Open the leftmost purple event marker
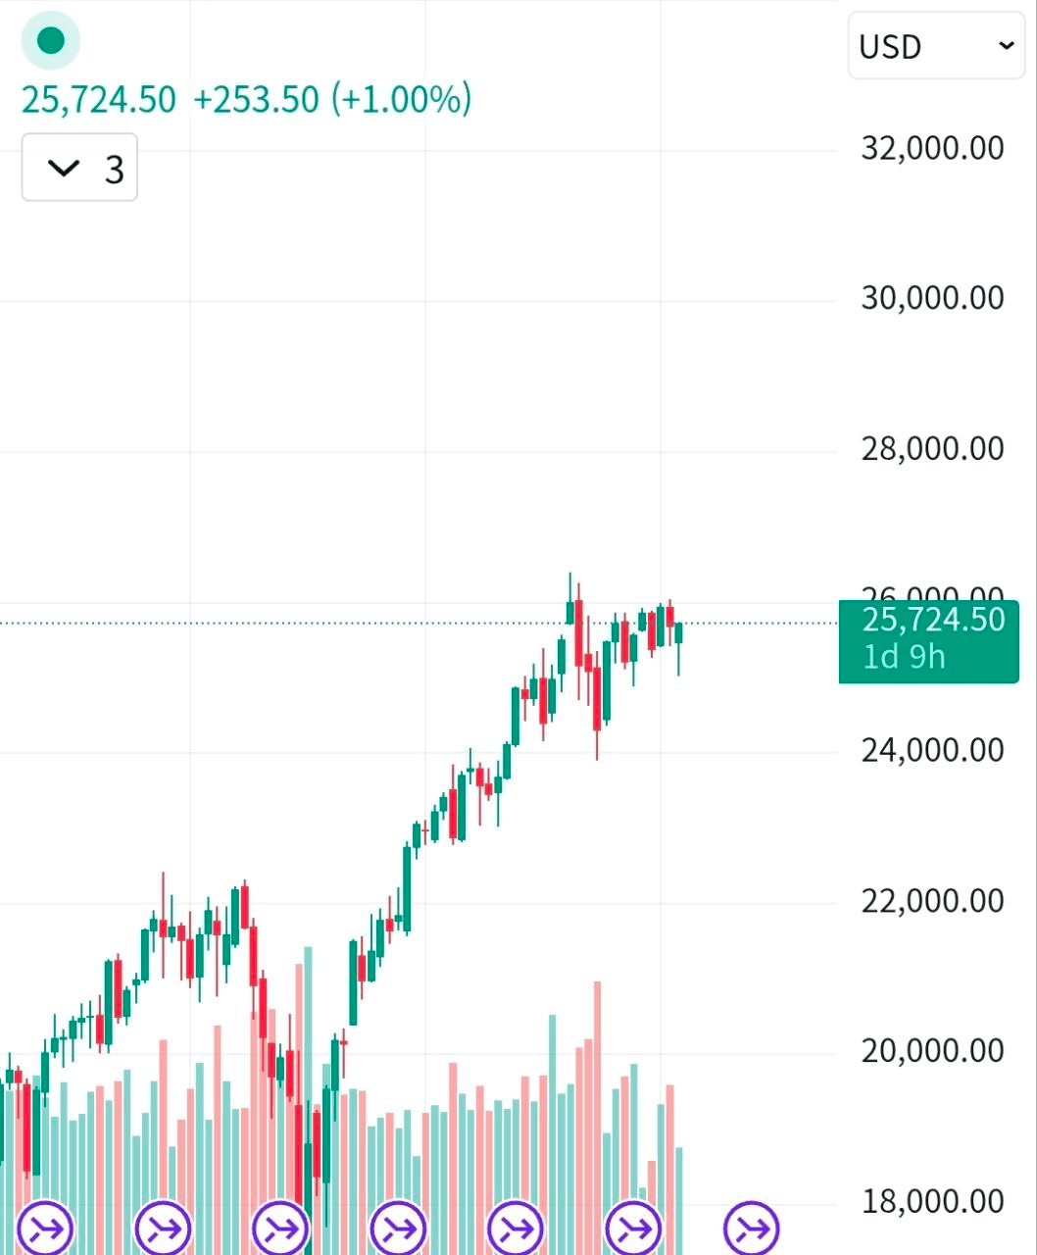This screenshot has height=1255, width=1037. click(46, 1228)
